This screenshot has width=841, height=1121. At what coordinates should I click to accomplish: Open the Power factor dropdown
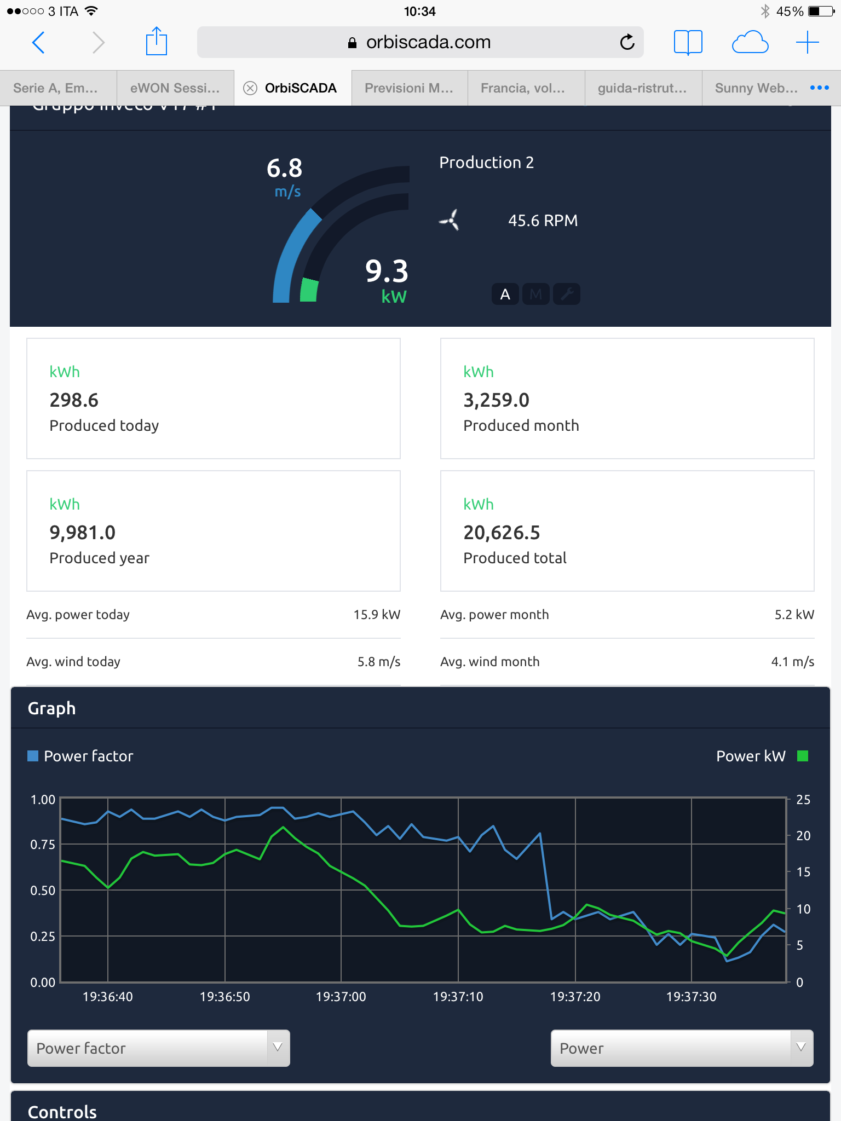point(159,1048)
